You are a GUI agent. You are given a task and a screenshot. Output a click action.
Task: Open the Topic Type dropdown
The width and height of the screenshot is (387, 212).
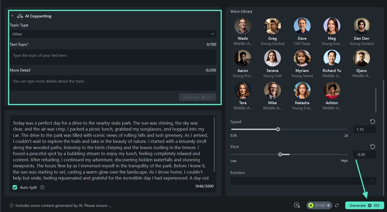tap(113, 34)
